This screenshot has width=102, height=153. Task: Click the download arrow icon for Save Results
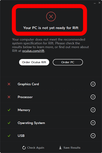(x=60, y=148)
